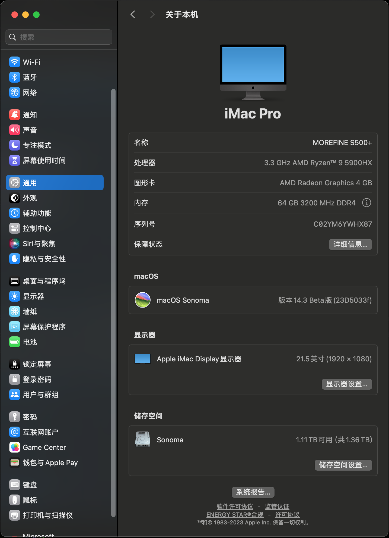
Task: Click AMD Radeon Graphics 4 GB text
Action: click(x=326, y=183)
